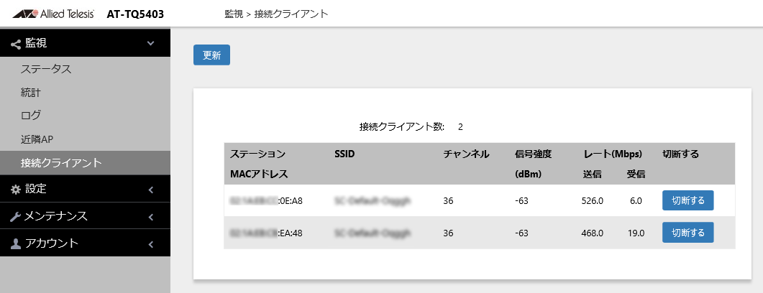Expand the 設定 menu chevron
This screenshot has width=763, height=293.
click(150, 190)
